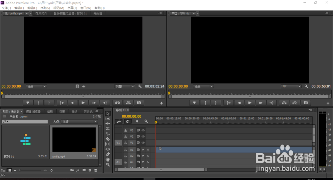Image resolution: width=333 pixels, height=180 pixels.
Task: Open Source playback resolution dropdown
Action: point(125,86)
